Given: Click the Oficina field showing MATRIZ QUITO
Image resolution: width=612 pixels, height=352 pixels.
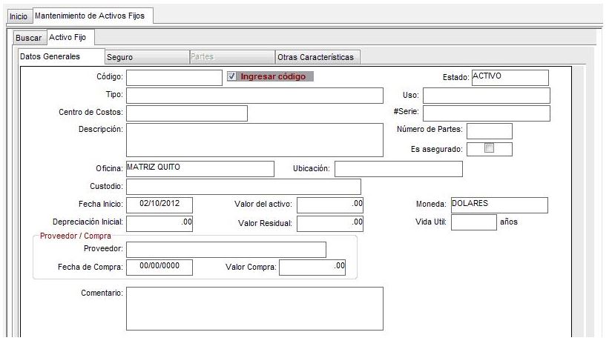Looking at the screenshot, I should 200,169.
